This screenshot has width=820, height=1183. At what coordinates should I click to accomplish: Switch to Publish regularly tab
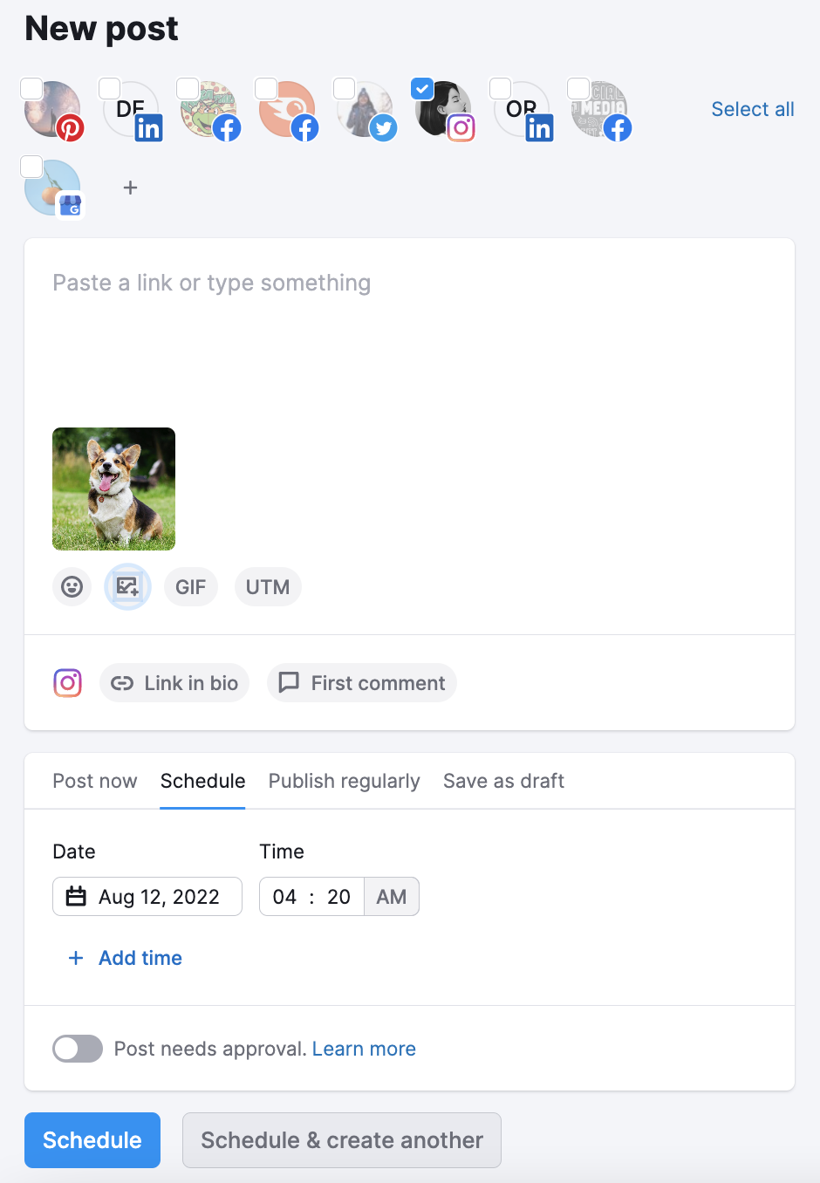tap(344, 781)
